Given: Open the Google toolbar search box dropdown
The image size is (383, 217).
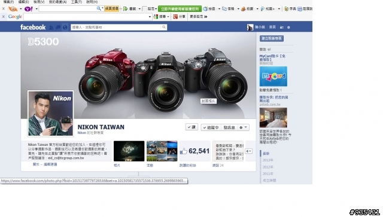Looking at the screenshot, I should point(150,17).
